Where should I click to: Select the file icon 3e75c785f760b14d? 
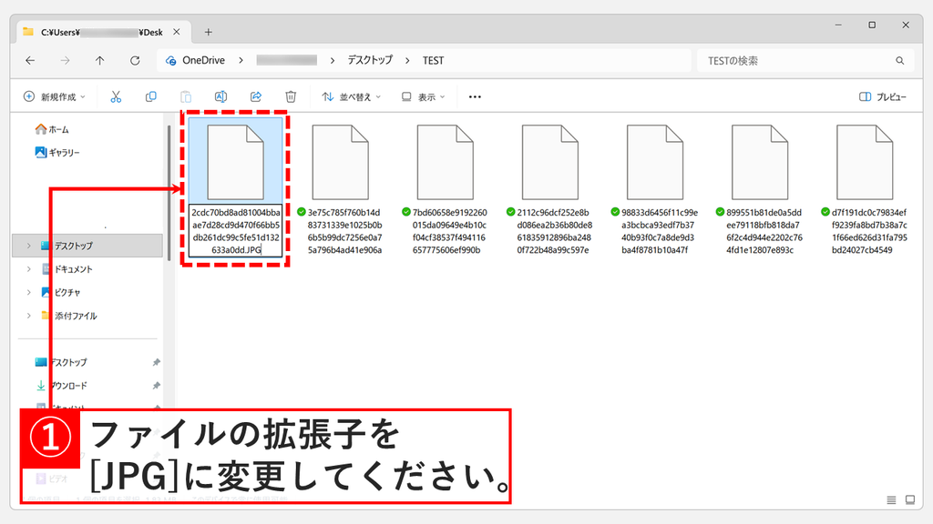341,162
